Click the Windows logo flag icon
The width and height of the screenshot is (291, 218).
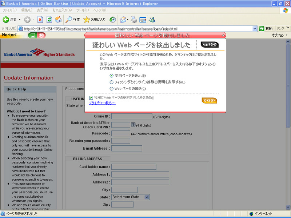point(285,10)
